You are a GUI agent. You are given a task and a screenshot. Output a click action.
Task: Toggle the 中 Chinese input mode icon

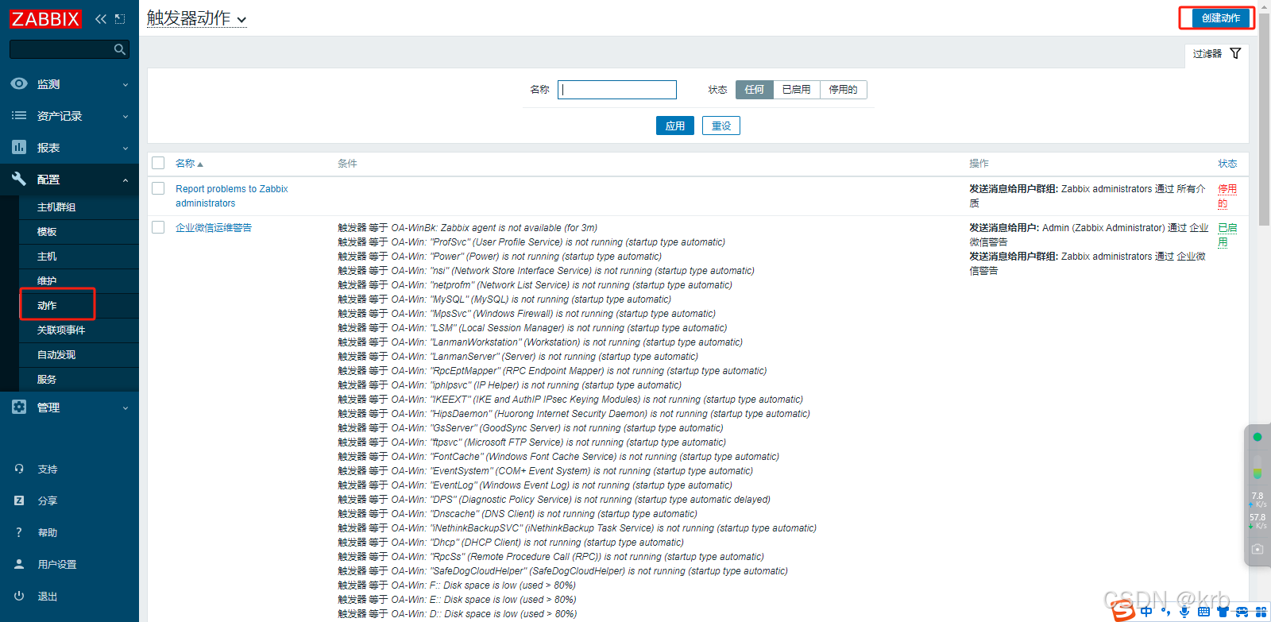tap(1146, 612)
